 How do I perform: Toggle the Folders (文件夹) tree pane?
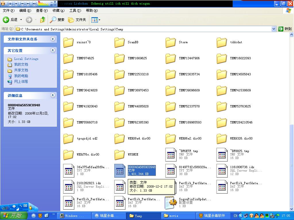(x=77, y=20)
